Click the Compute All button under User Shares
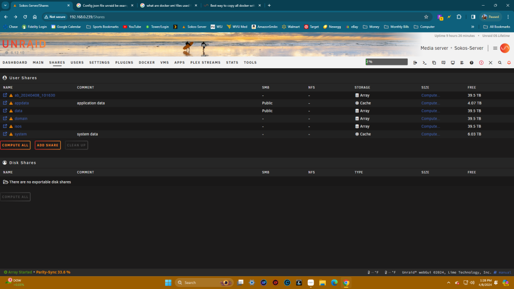The image size is (514, 289). click(15, 145)
